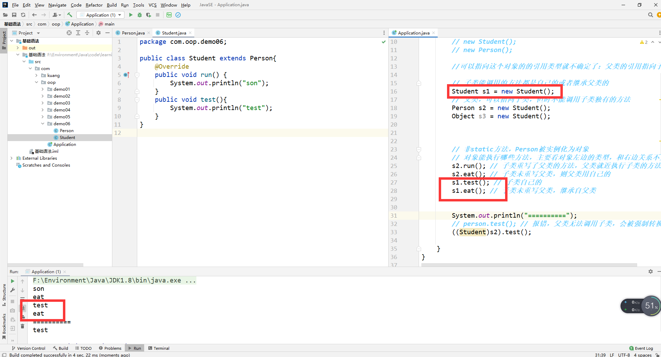Navigate back with the left arrow icon
This screenshot has width=661, height=357.
point(34,15)
